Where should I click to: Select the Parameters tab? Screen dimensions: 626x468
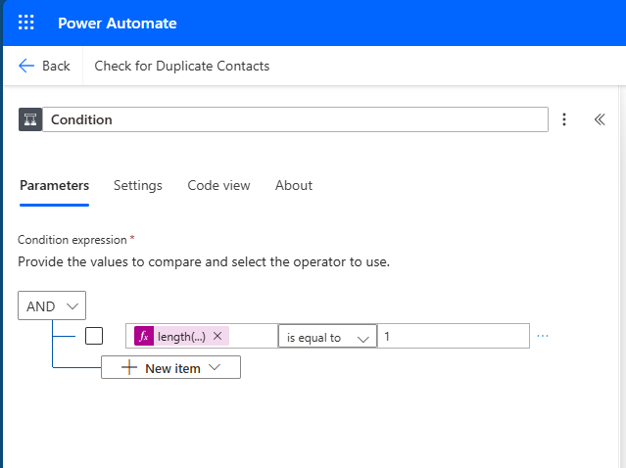click(x=54, y=185)
